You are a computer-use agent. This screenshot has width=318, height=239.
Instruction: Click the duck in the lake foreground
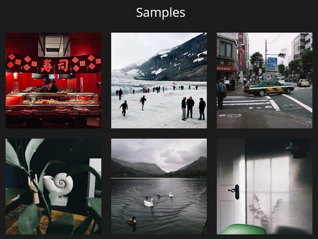point(131,221)
